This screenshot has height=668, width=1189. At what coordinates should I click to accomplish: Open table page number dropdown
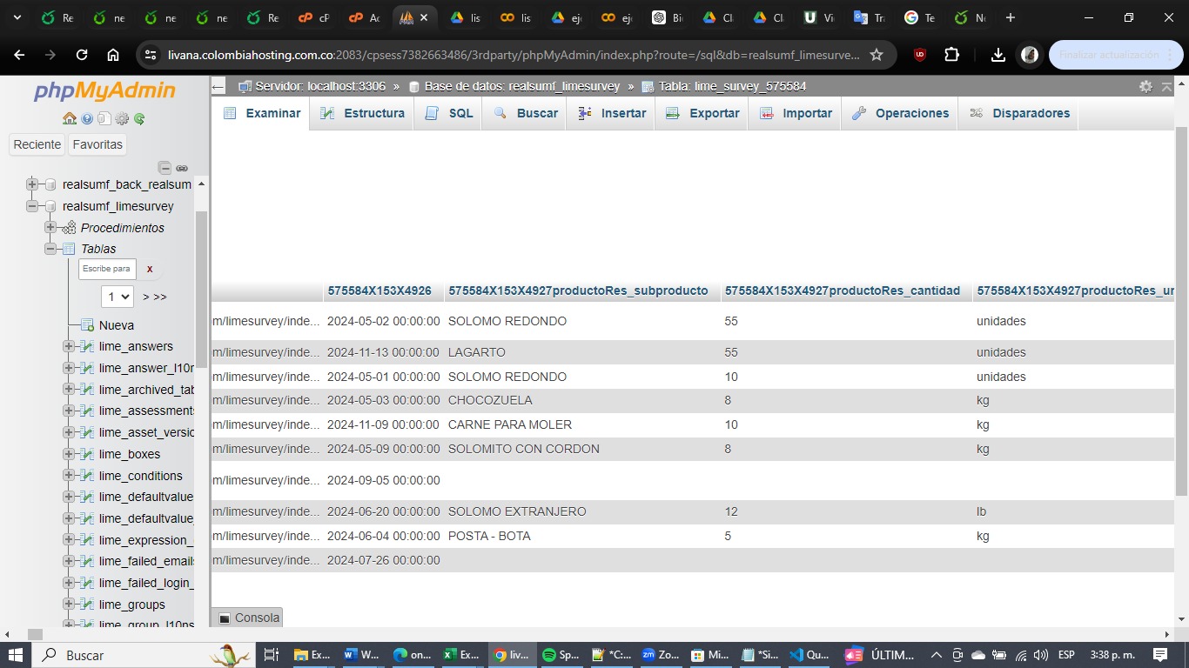pyautogui.click(x=118, y=297)
